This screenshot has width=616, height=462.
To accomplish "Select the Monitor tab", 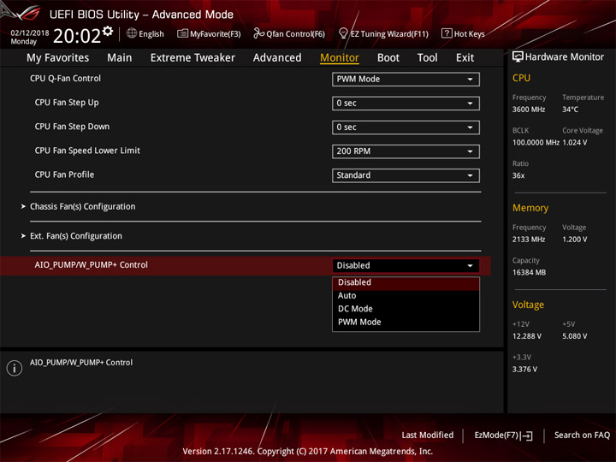I will [340, 58].
